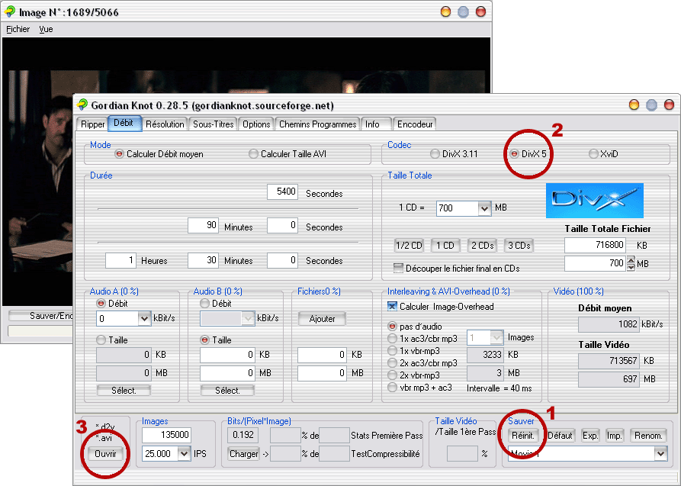Click the Imp. button

(x=615, y=436)
